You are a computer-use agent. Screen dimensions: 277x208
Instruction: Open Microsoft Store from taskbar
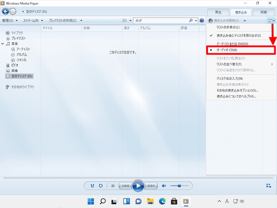point(174,201)
